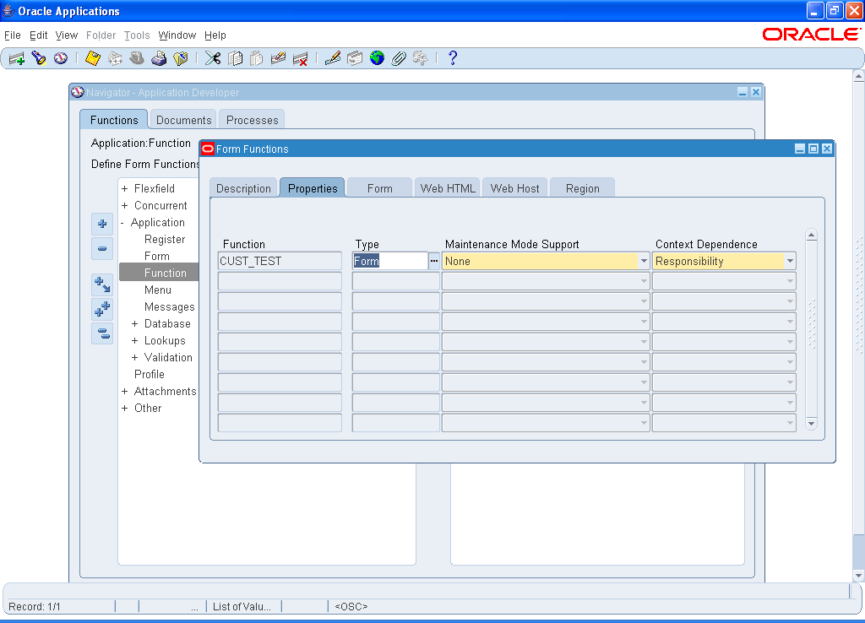The height and width of the screenshot is (623, 865).
Task: Switch to the Web HTML tab
Action: tap(448, 188)
